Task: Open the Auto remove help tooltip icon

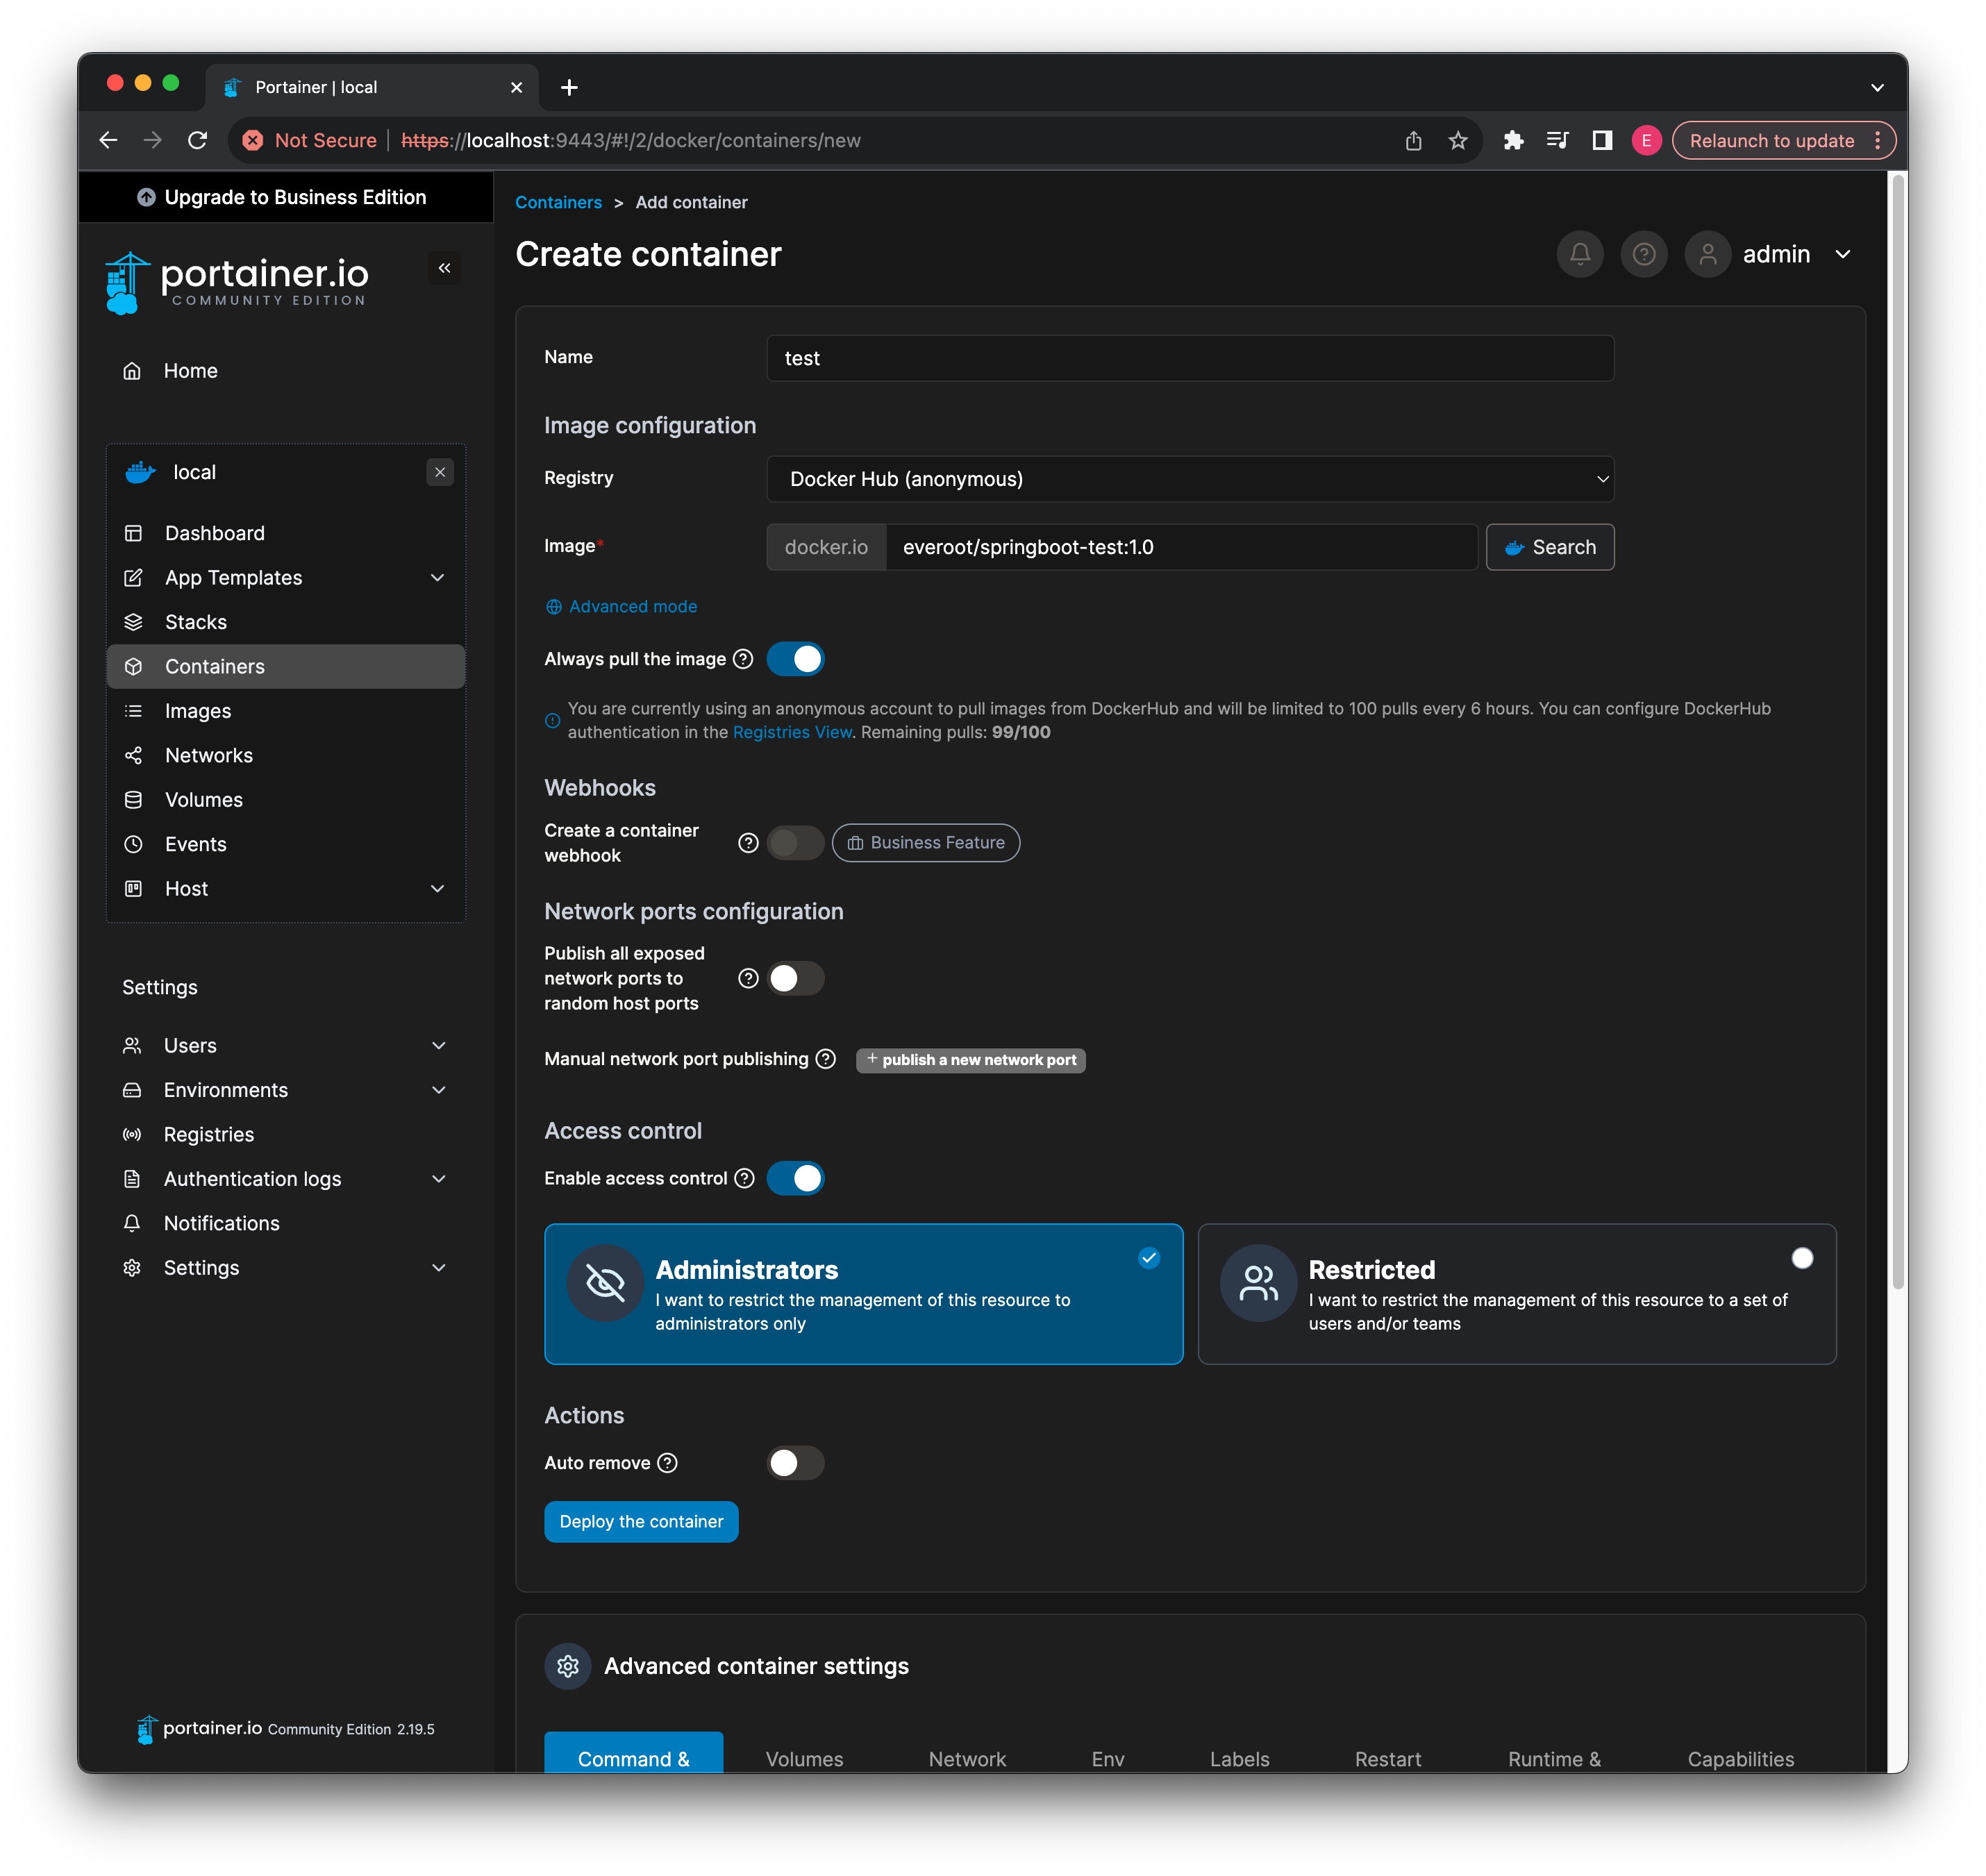Action: point(667,1463)
